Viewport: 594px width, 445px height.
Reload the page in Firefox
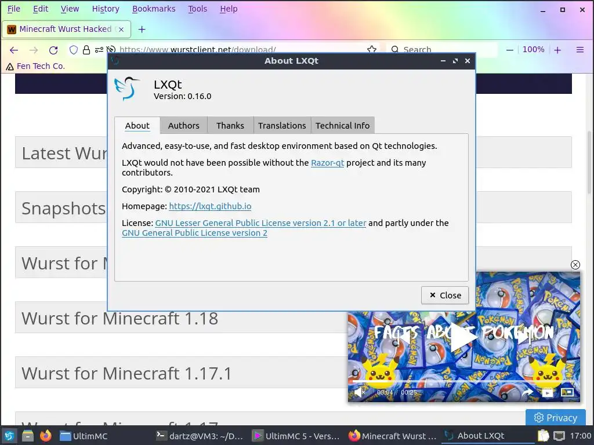(x=53, y=50)
